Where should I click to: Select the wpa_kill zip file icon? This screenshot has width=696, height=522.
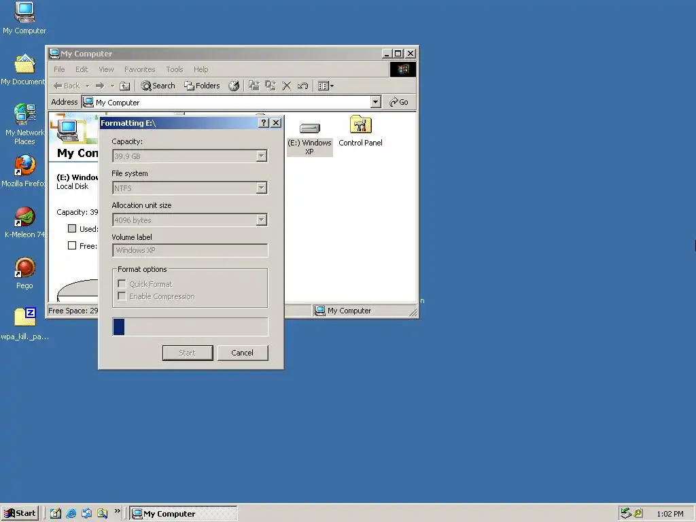[x=24, y=324]
